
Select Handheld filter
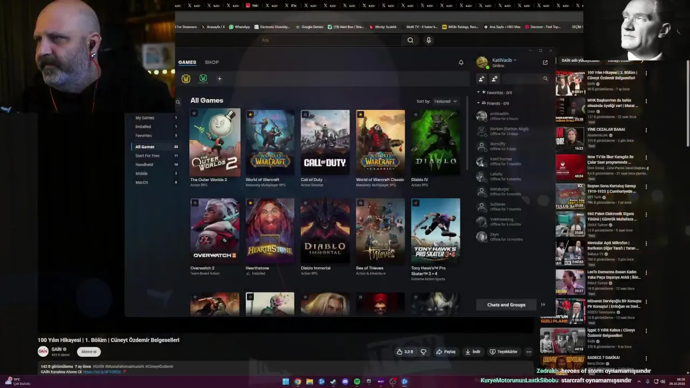tap(155, 164)
